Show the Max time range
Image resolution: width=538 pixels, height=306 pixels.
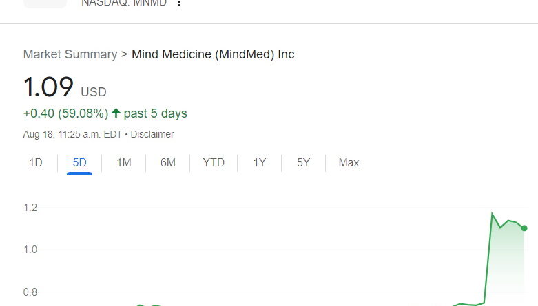(349, 163)
